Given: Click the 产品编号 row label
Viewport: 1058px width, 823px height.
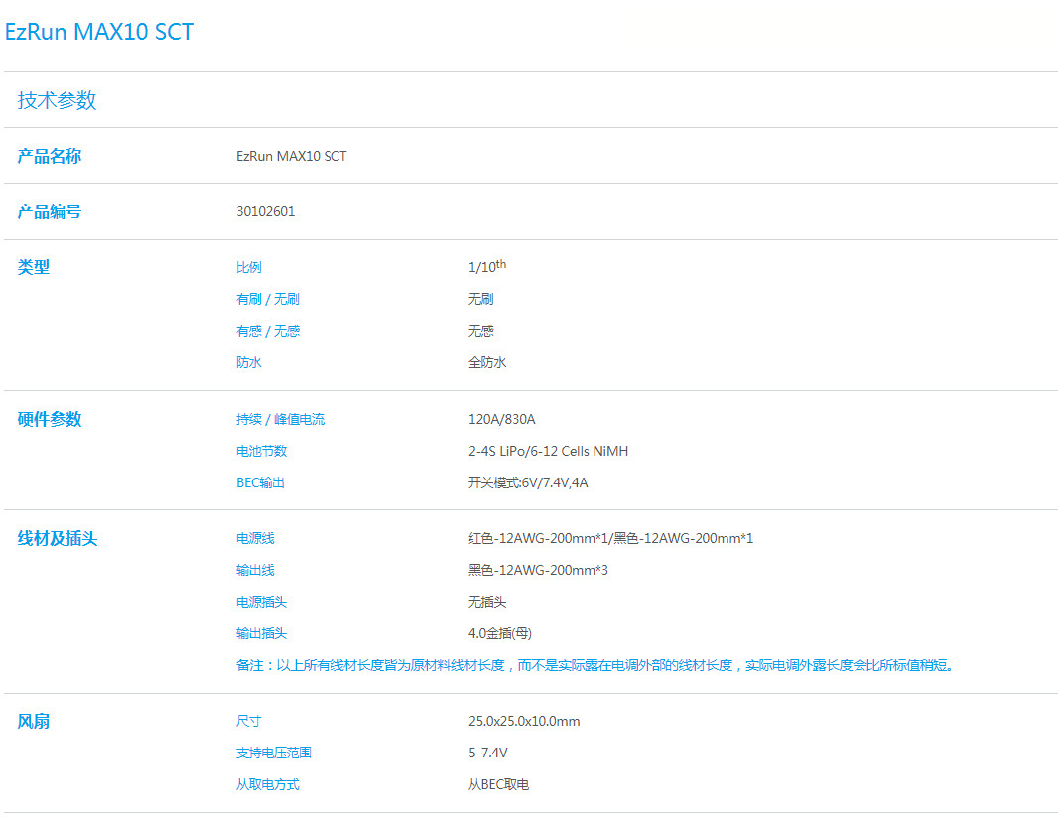Looking at the screenshot, I should [50, 211].
